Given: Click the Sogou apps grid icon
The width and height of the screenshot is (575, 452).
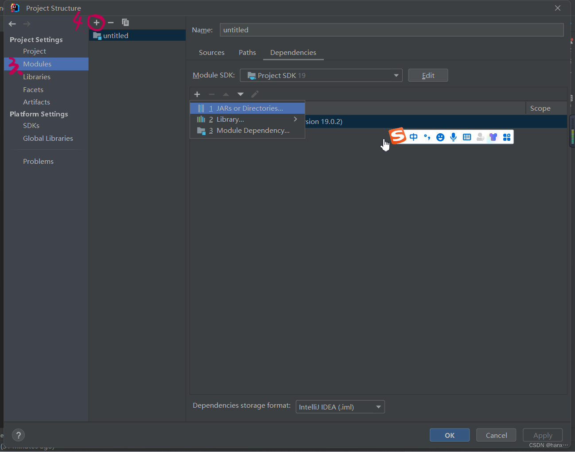Looking at the screenshot, I should click(x=506, y=137).
